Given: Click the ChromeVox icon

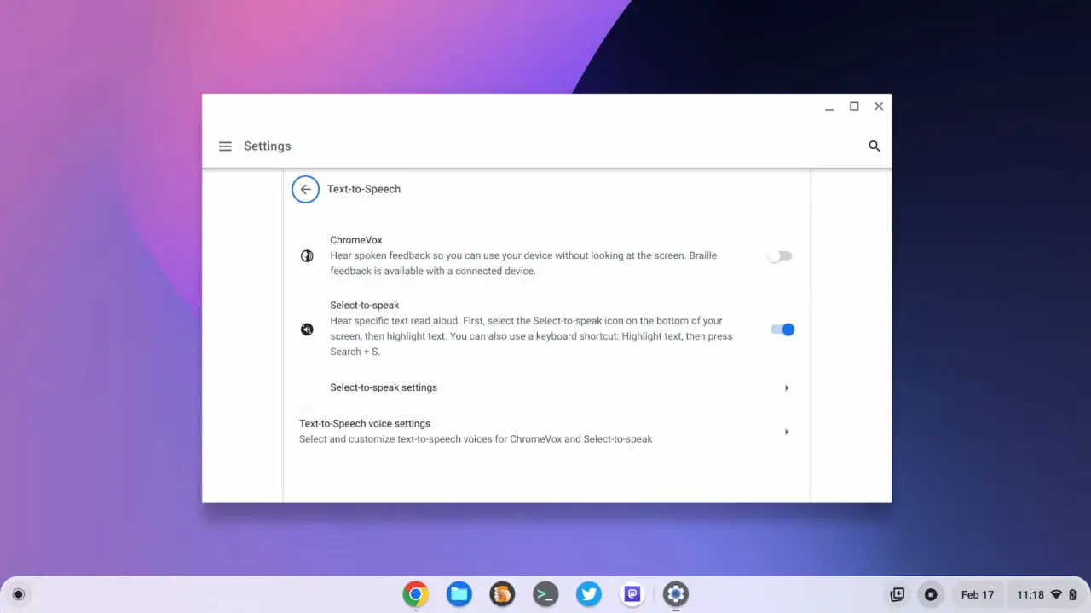Looking at the screenshot, I should click(307, 255).
